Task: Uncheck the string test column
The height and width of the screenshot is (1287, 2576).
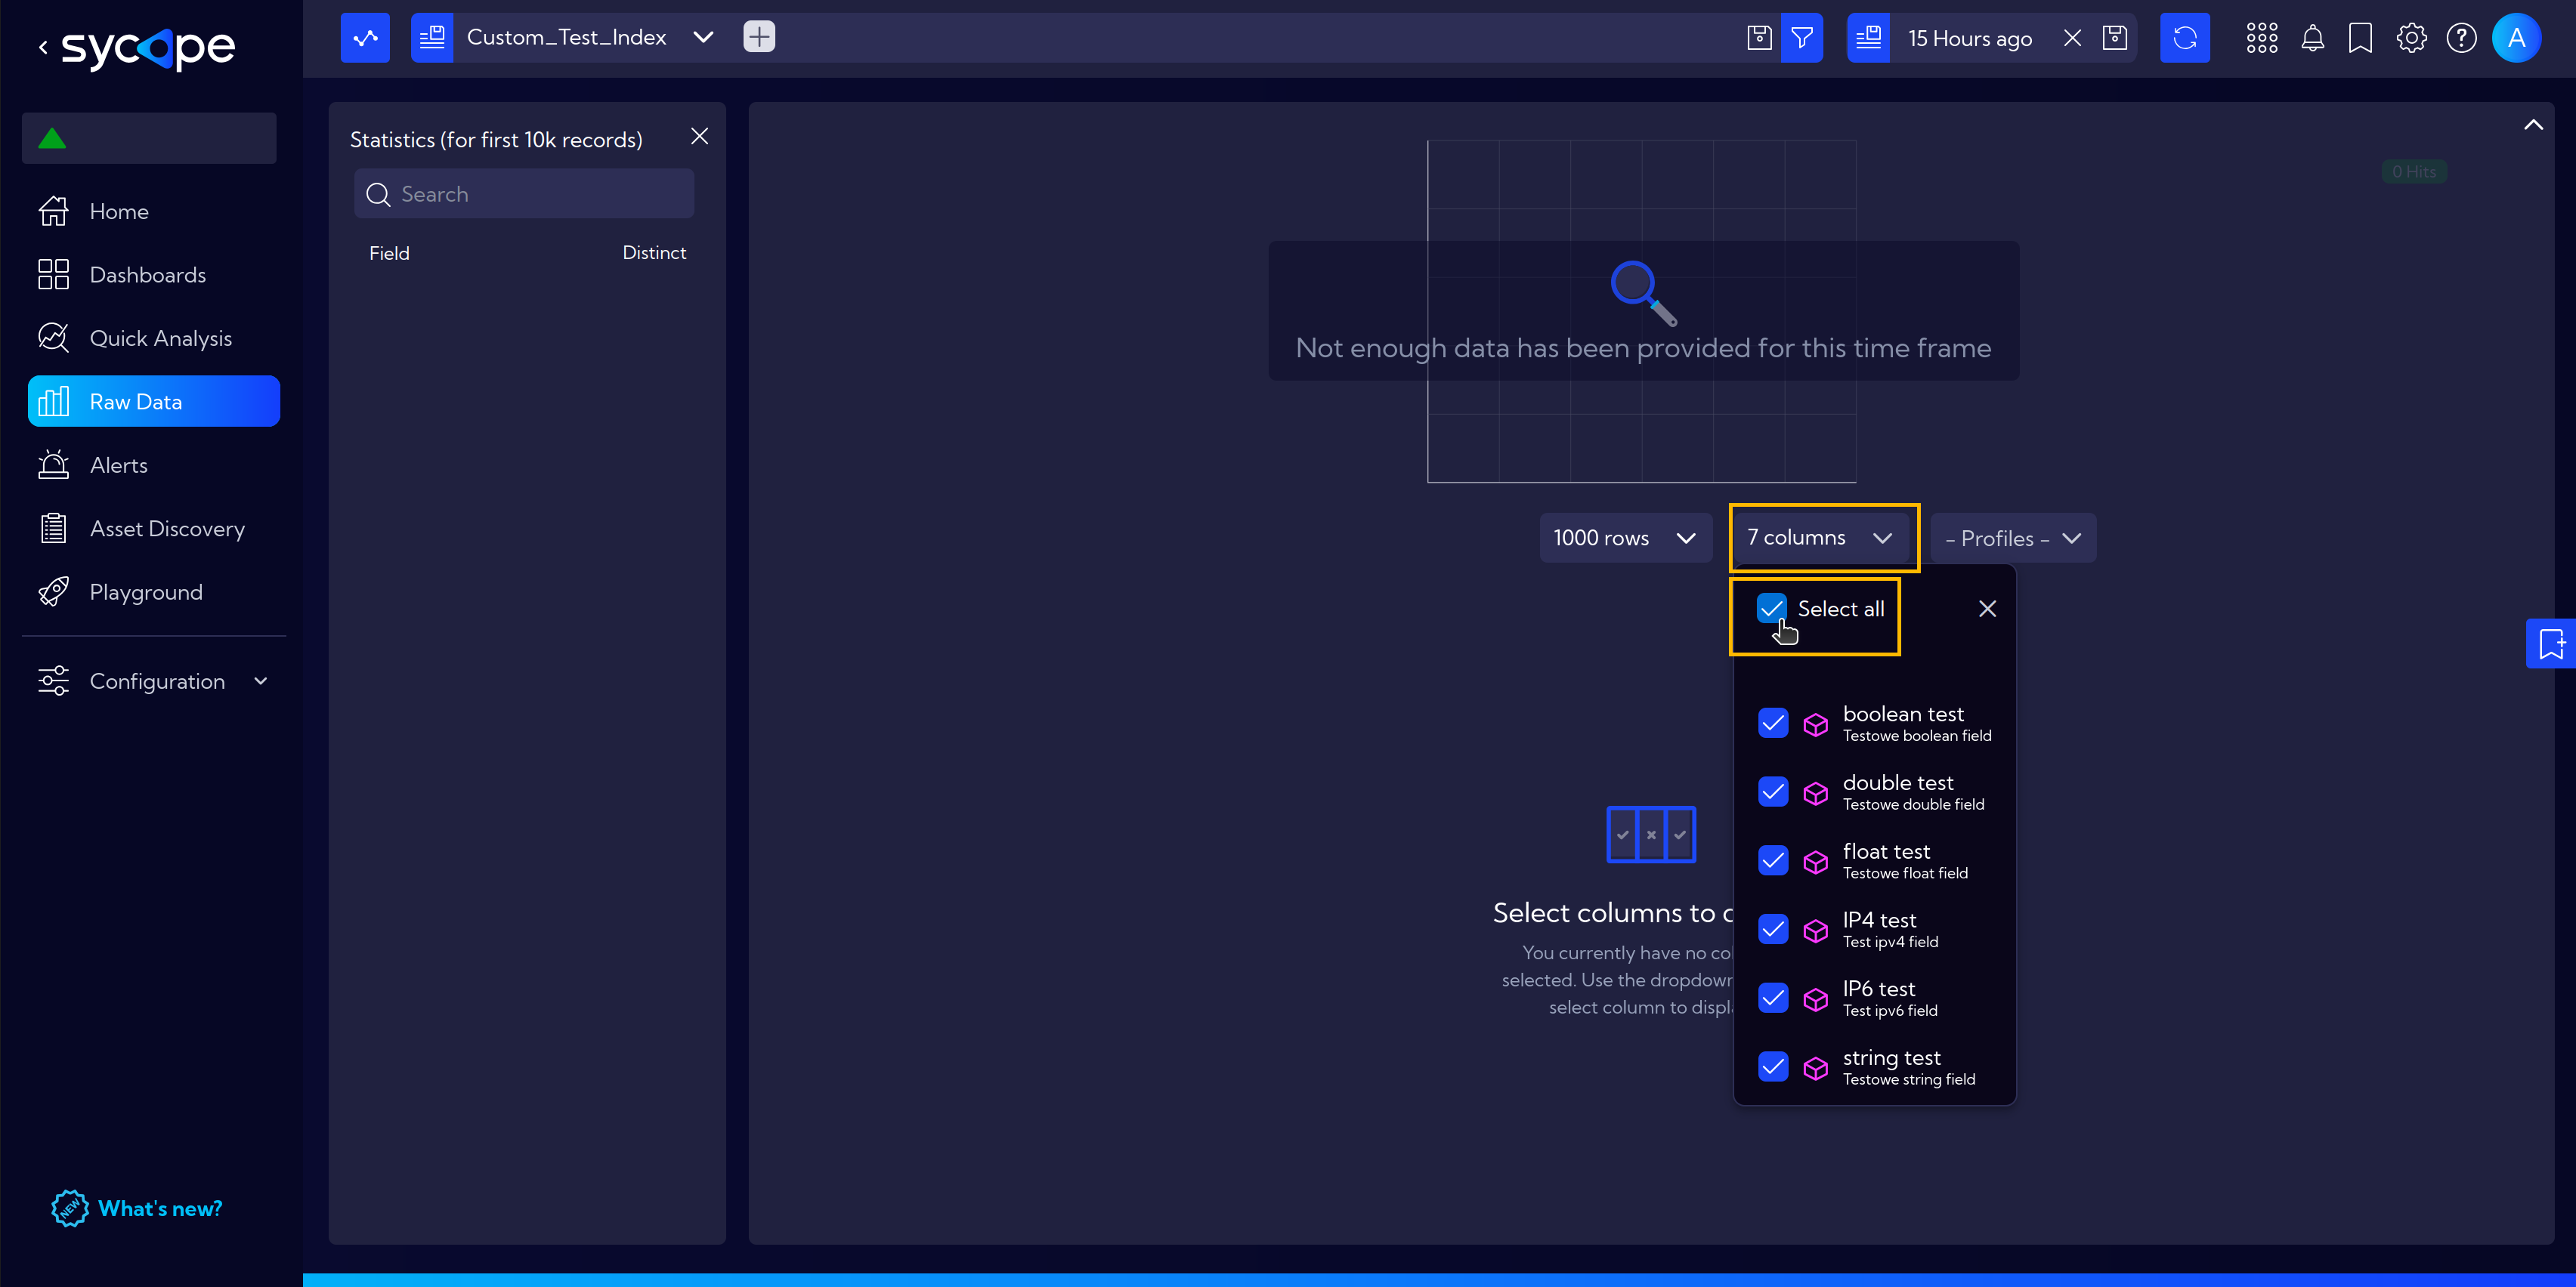Action: (x=1773, y=1066)
